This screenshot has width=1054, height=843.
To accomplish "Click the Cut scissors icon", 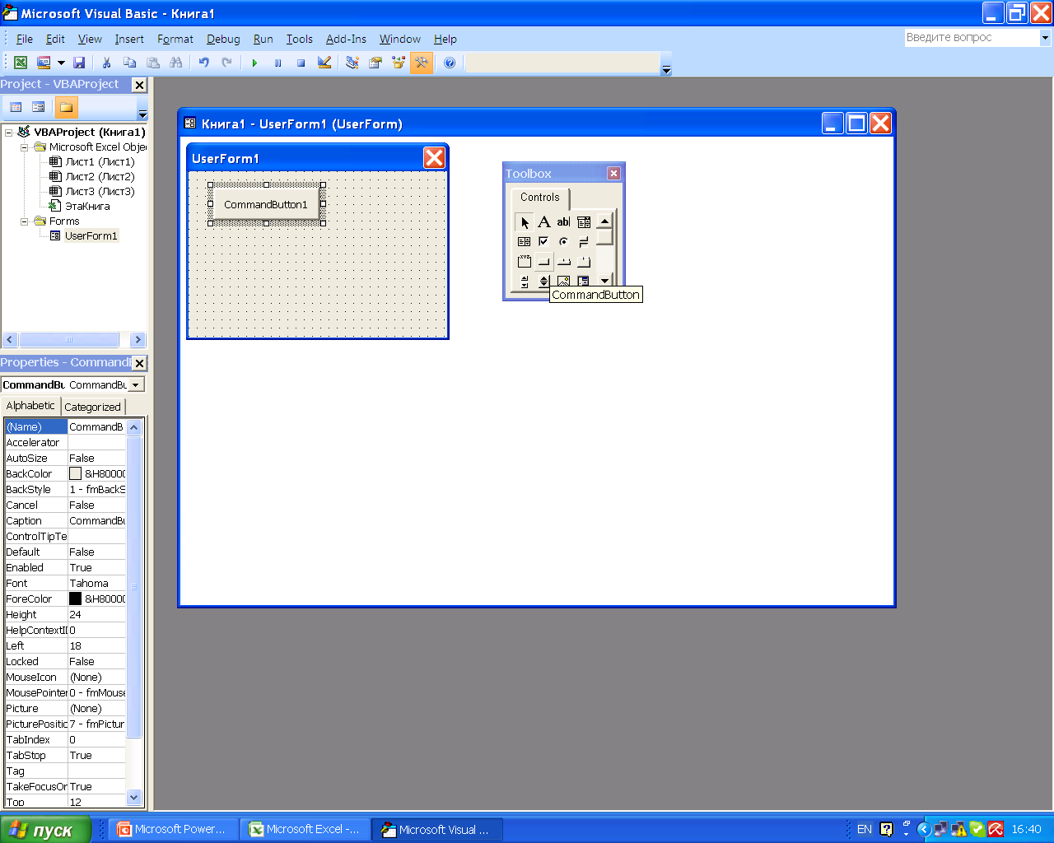I will pyautogui.click(x=106, y=63).
